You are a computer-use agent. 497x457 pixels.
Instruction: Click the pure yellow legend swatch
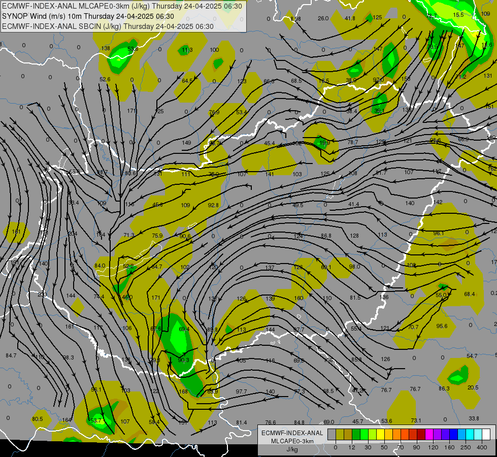click(380, 434)
